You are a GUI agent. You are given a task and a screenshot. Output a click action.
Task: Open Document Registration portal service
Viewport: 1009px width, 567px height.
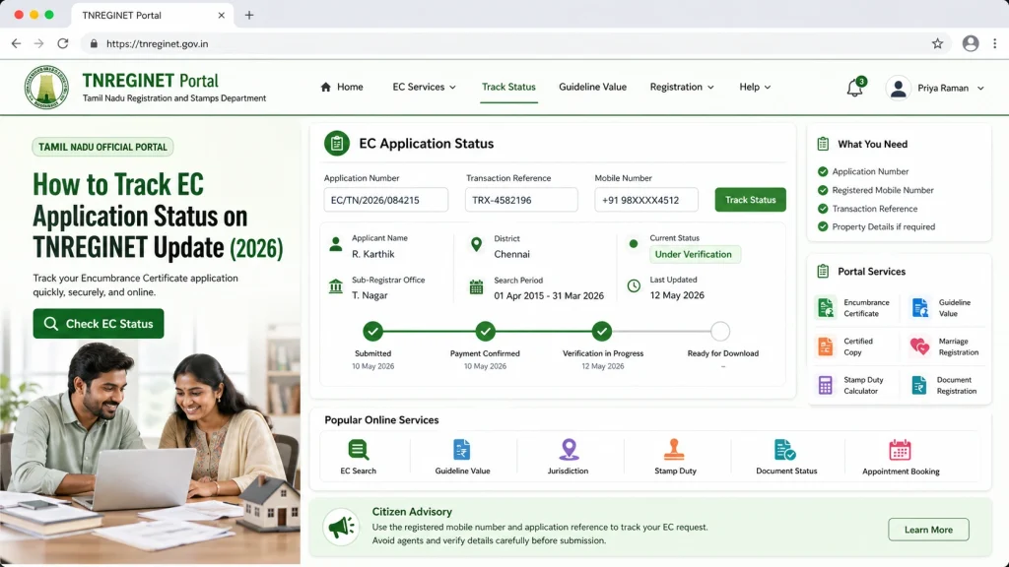[945, 385]
